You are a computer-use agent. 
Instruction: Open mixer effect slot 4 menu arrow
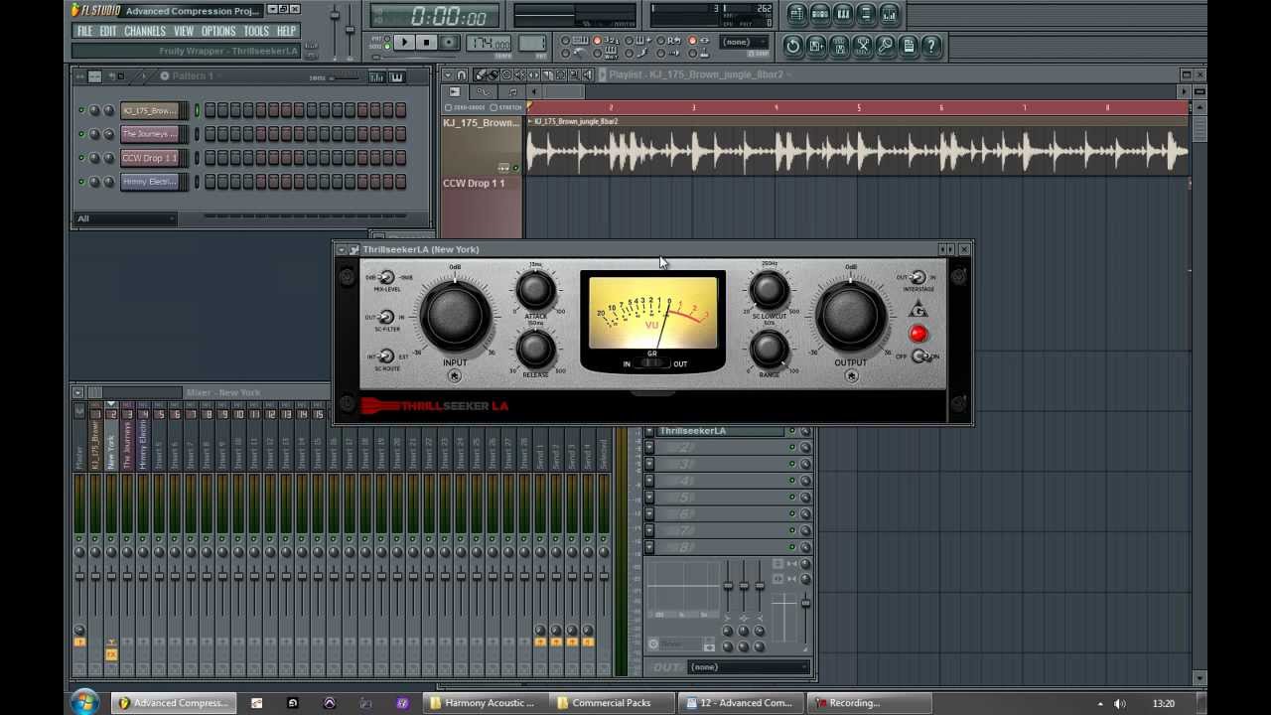click(x=648, y=482)
